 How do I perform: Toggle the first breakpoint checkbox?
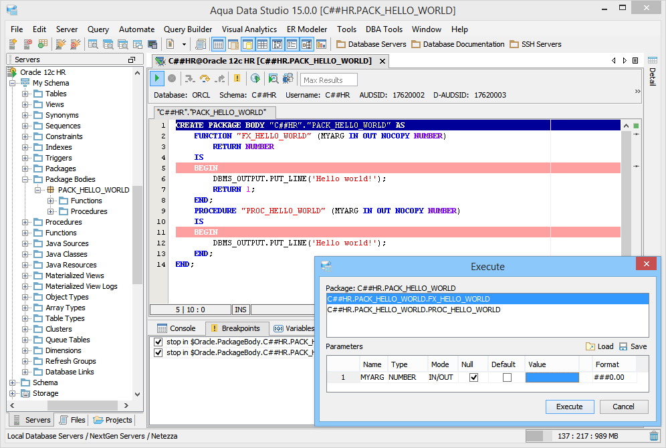[158, 342]
